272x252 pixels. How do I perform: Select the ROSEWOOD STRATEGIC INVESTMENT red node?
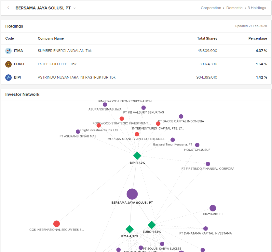coord(122,119)
